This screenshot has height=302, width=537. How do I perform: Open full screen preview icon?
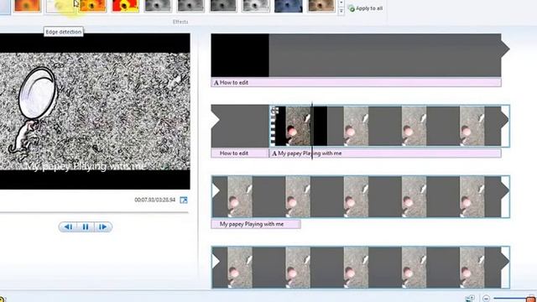[184, 200]
